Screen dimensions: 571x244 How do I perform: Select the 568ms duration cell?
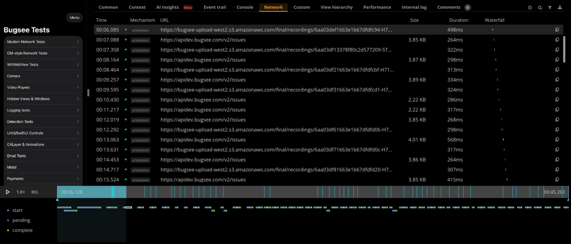pos(455,139)
